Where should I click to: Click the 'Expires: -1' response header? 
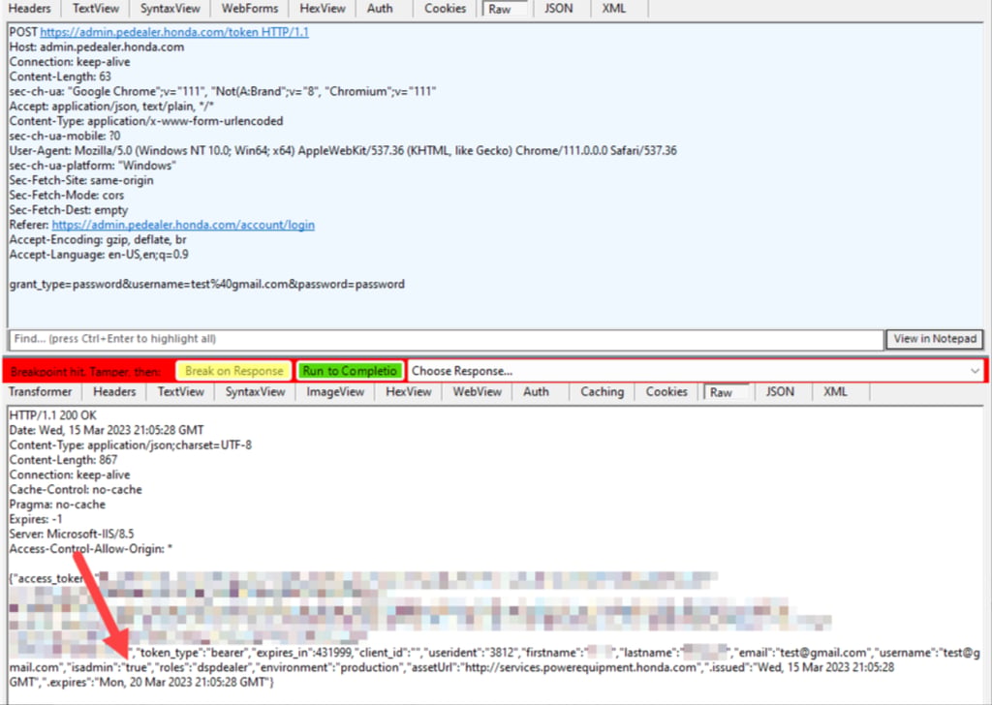click(x=36, y=519)
